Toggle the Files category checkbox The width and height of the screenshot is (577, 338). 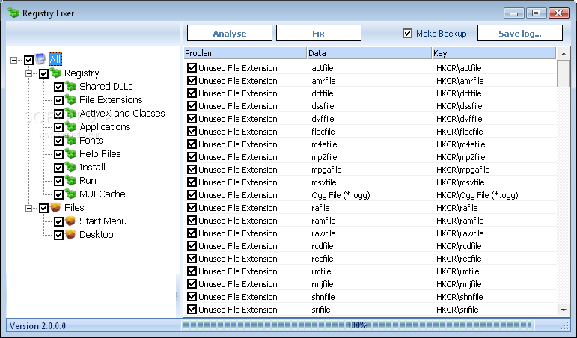coord(44,208)
